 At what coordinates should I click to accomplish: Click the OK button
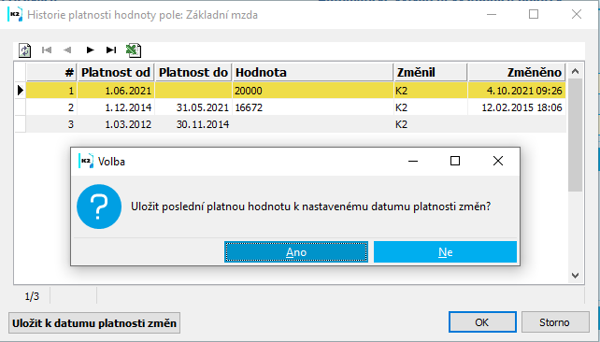click(x=482, y=322)
